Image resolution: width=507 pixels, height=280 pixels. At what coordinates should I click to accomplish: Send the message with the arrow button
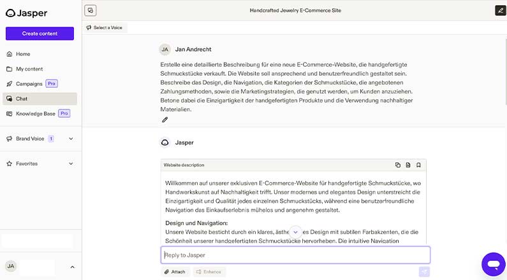click(x=424, y=272)
